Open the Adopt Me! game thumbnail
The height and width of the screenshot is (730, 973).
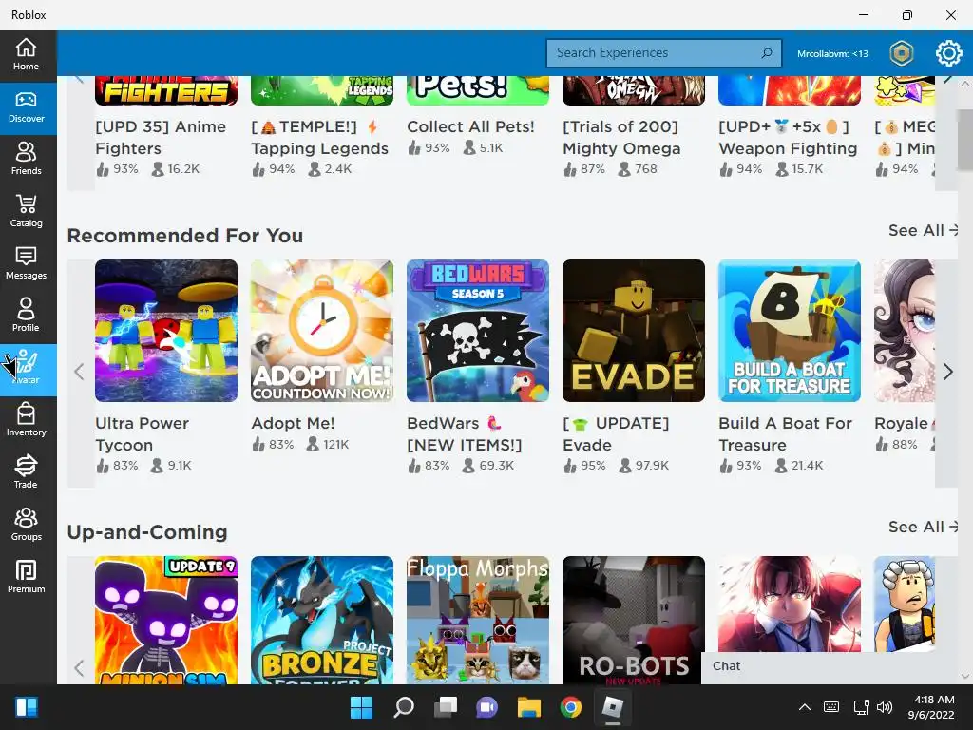322,331
